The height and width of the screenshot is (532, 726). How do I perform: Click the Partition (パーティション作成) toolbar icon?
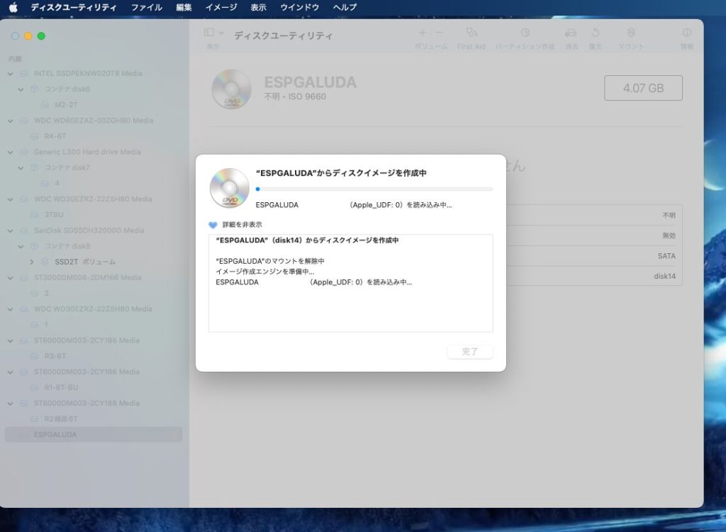click(525, 33)
